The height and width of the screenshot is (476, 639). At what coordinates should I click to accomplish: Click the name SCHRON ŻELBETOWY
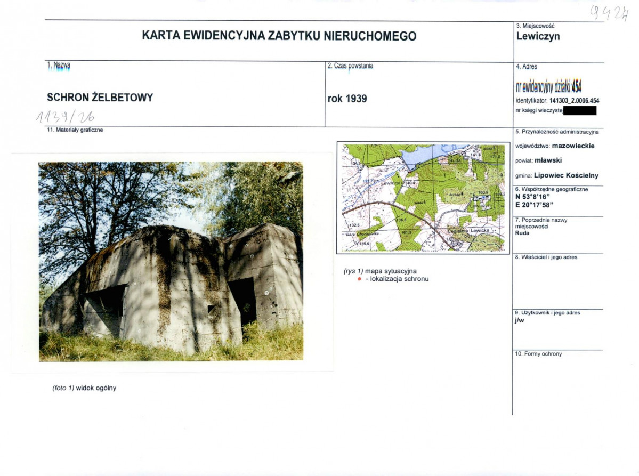click(100, 98)
